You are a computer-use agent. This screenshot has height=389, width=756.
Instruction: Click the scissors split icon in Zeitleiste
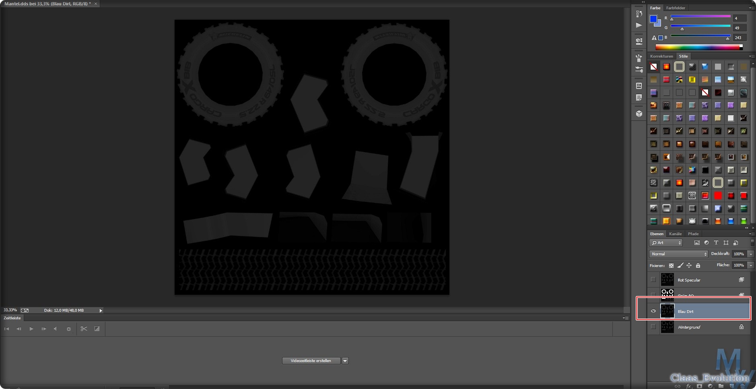(84, 329)
